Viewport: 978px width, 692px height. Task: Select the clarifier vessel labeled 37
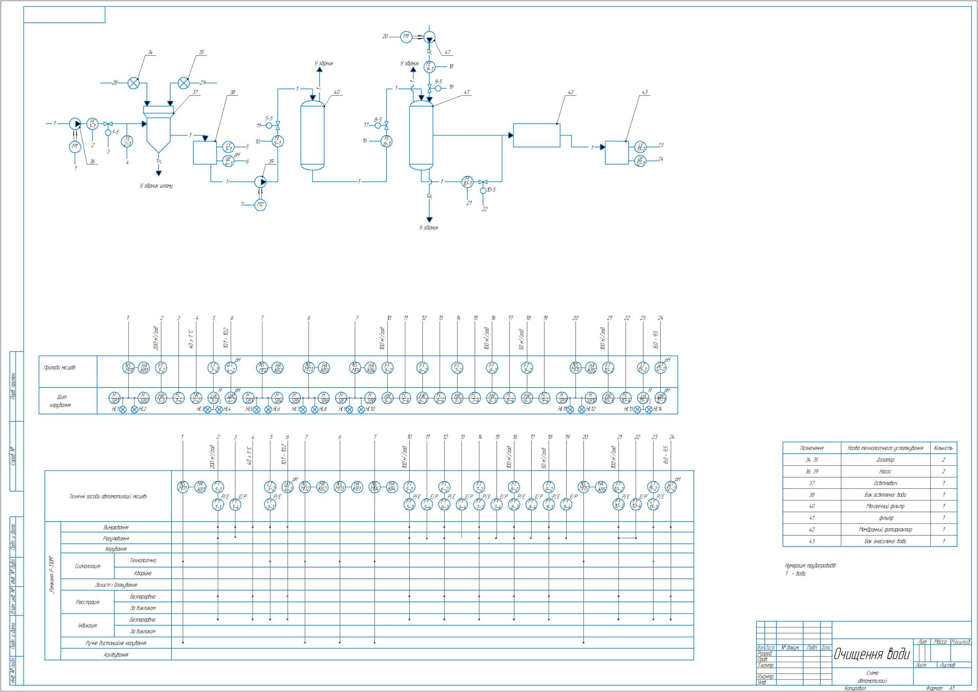[x=159, y=130]
